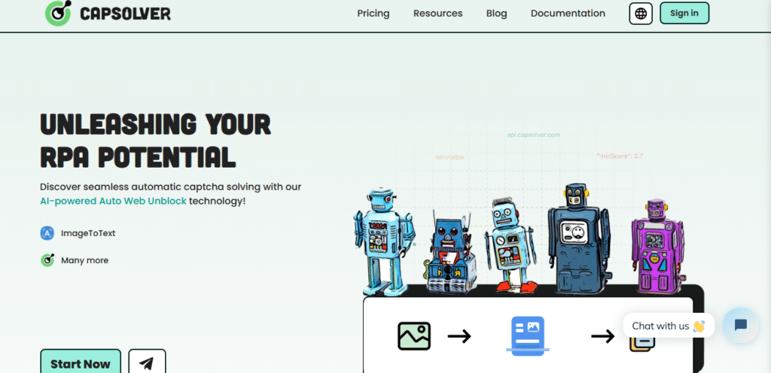
Task: Click the minScore 0.7 label
Action: [620, 156]
